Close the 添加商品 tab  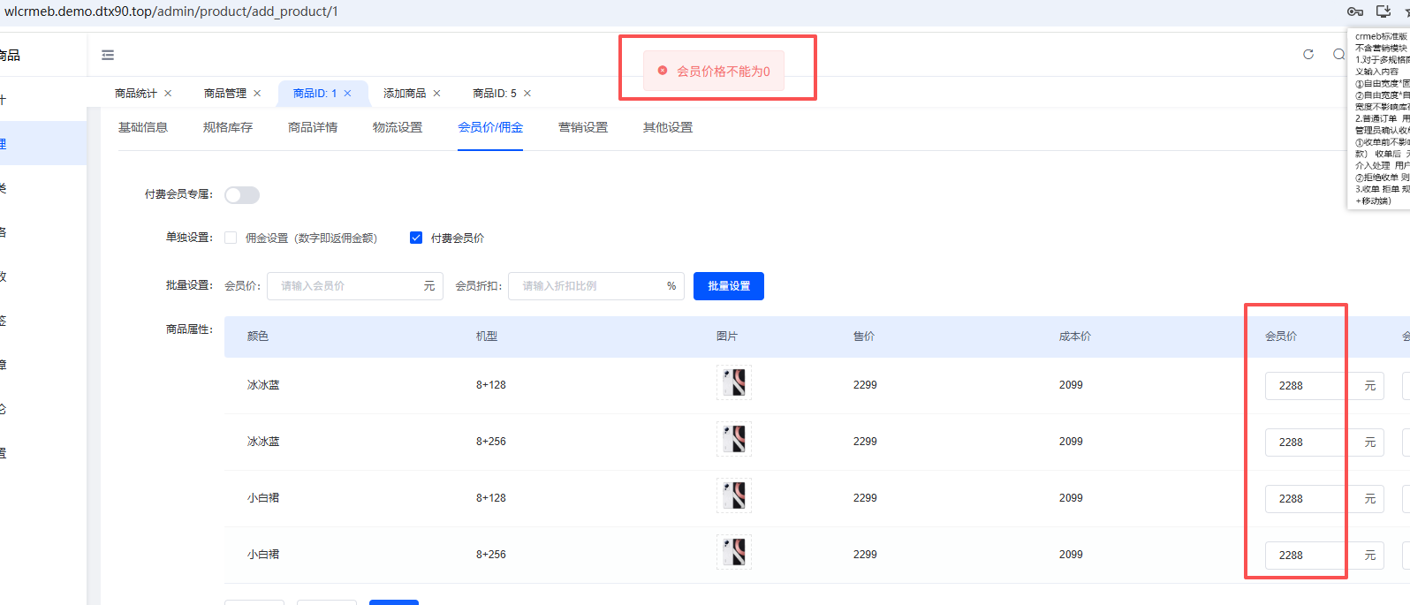[x=436, y=94]
